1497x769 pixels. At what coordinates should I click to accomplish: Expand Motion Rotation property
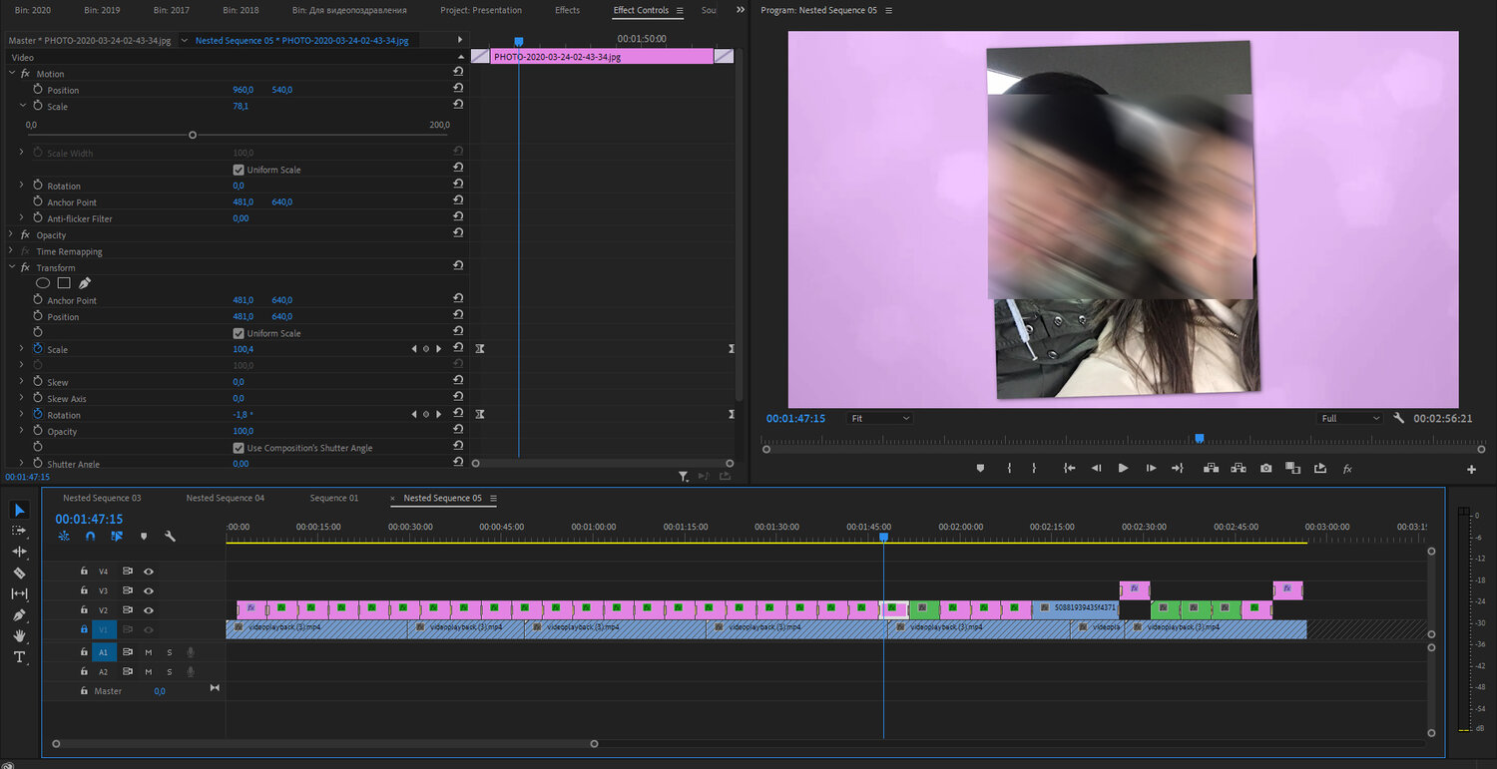click(x=22, y=186)
